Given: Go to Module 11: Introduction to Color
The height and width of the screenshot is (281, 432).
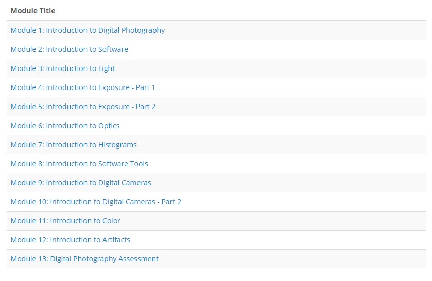Looking at the screenshot, I should pos(65,220).
